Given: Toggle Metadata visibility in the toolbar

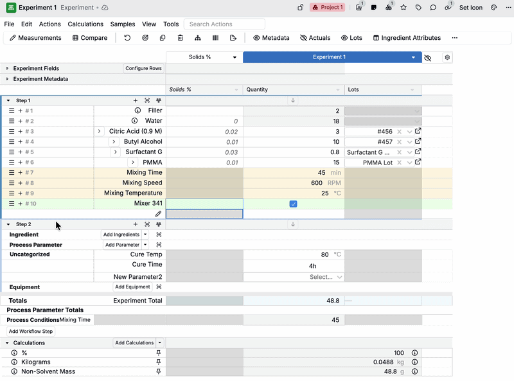Looking at the screenshot, I should click(x=271, y=38).
